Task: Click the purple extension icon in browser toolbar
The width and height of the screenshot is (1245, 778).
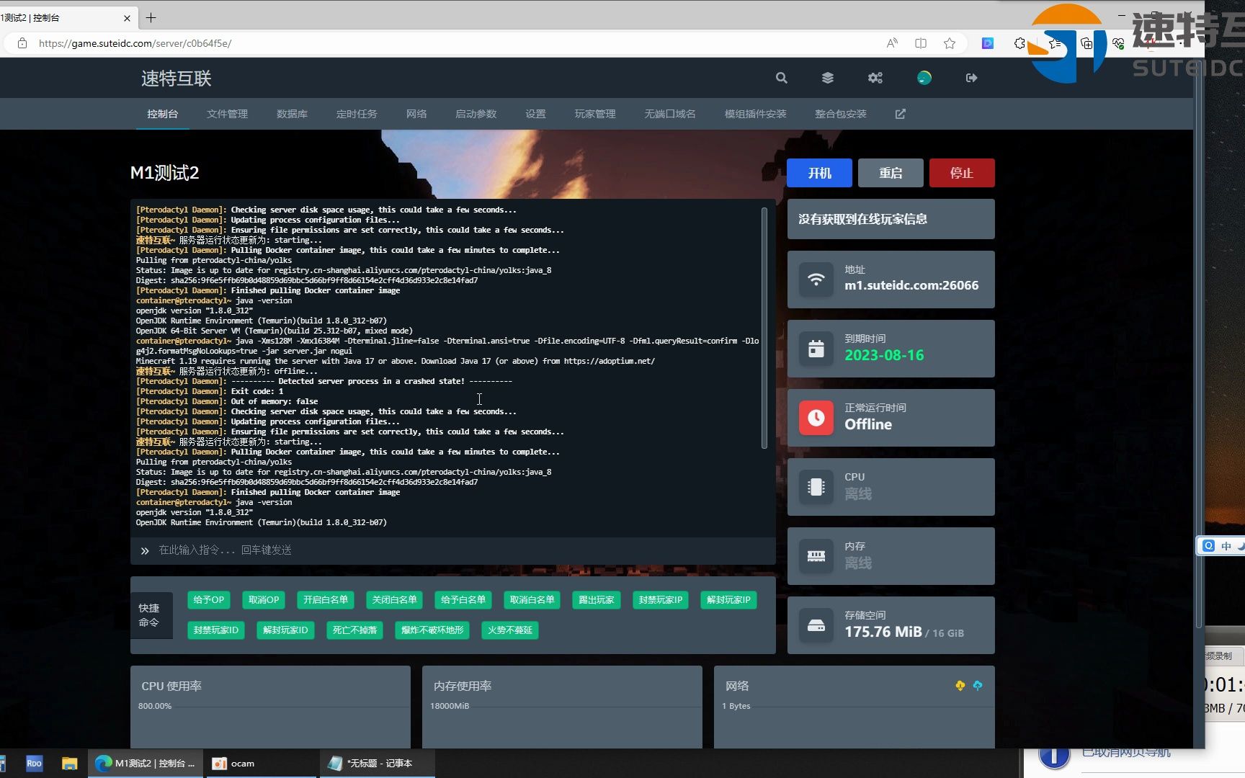Action: pyautogui.click(x=988, y=43)
